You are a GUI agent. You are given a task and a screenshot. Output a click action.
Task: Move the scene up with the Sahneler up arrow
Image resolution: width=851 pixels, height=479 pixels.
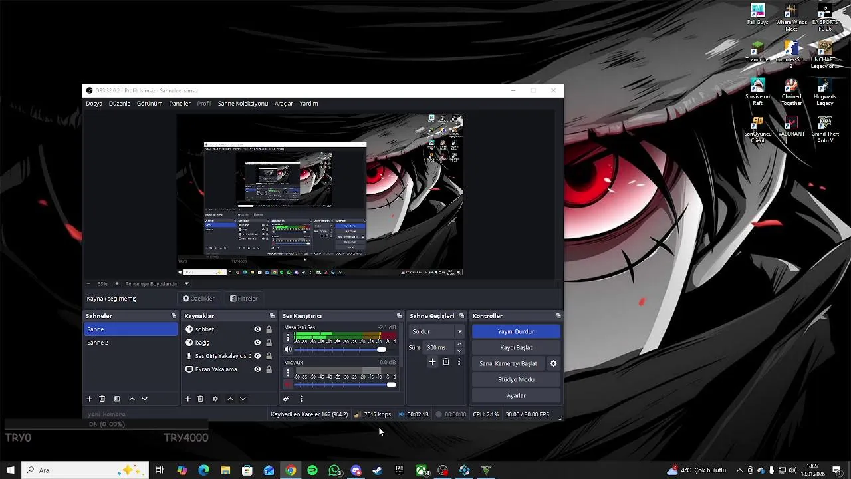pos(132,399)
